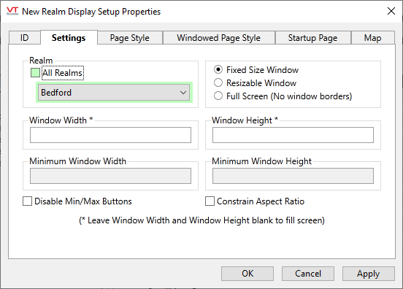Switch to the Startup Page tab
The height and width of the screenshot is (289, 403).
point(312,38)
